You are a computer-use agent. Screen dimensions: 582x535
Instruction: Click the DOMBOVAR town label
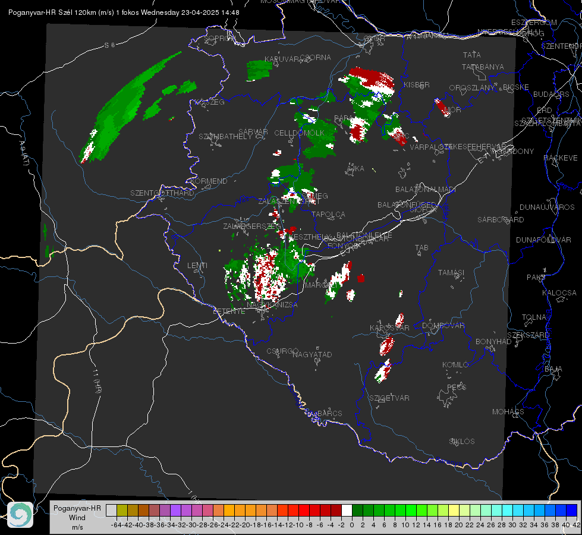pos(443,326)
